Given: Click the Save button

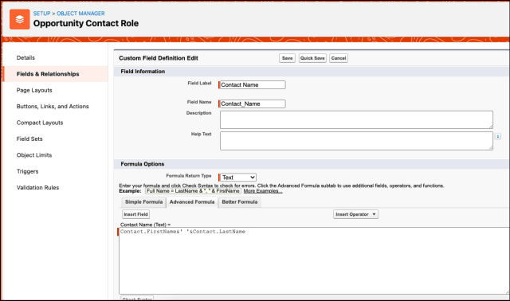Looking at the screenshot, I should (x=287, y=58).
